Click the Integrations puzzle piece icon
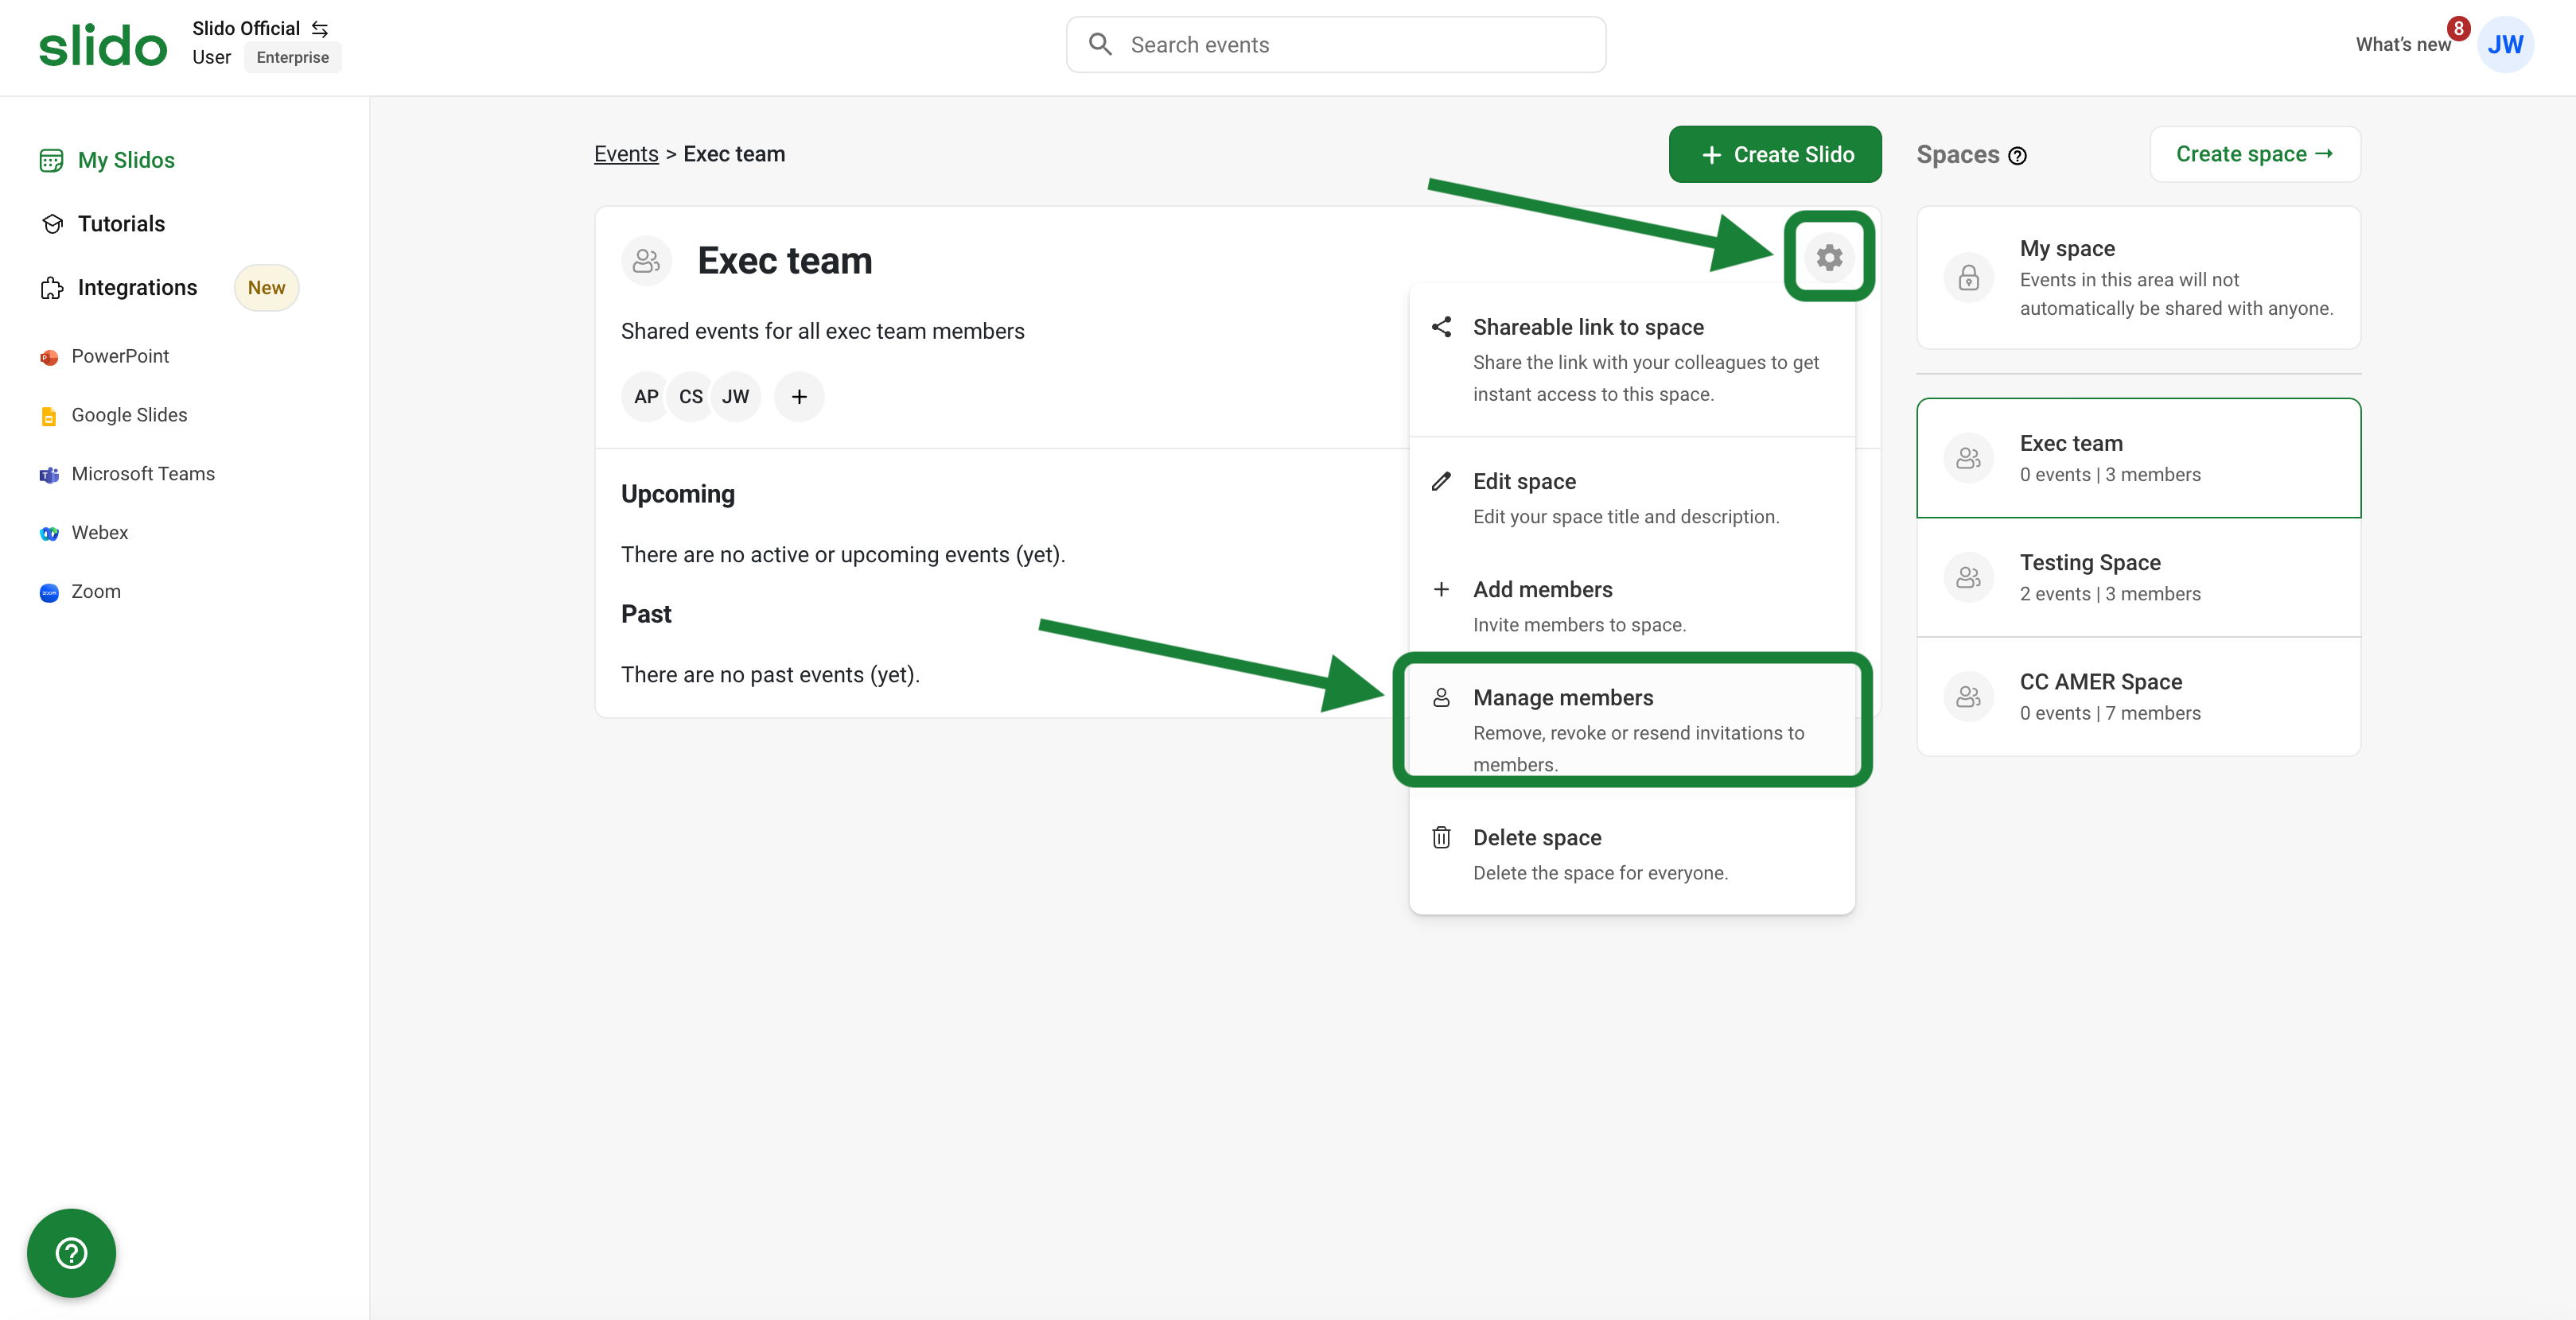The height and width of the screenshot is (1320, 2576). [x=52, y=288]
